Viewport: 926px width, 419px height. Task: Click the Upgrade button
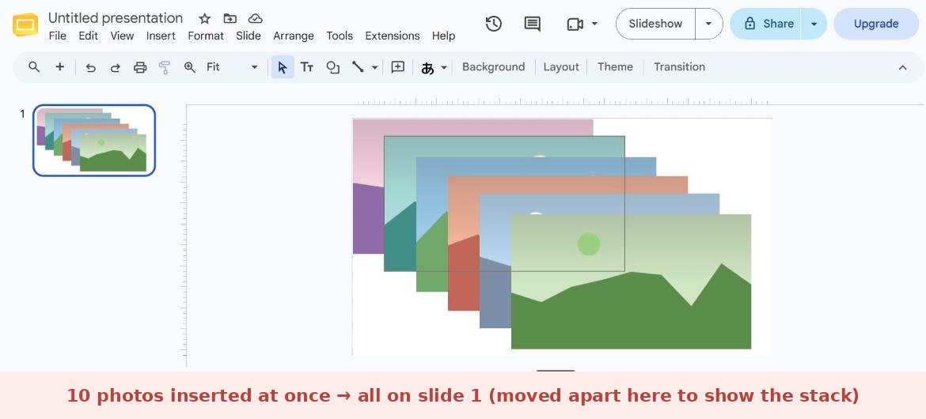point(876,24)
